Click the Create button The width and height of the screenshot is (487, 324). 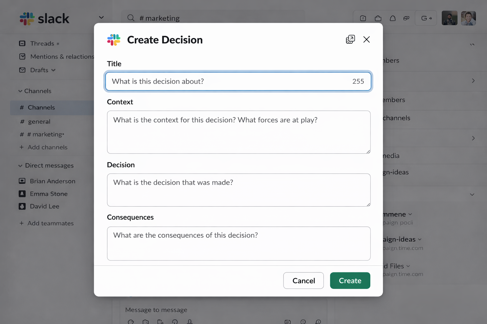coord(350,280)
